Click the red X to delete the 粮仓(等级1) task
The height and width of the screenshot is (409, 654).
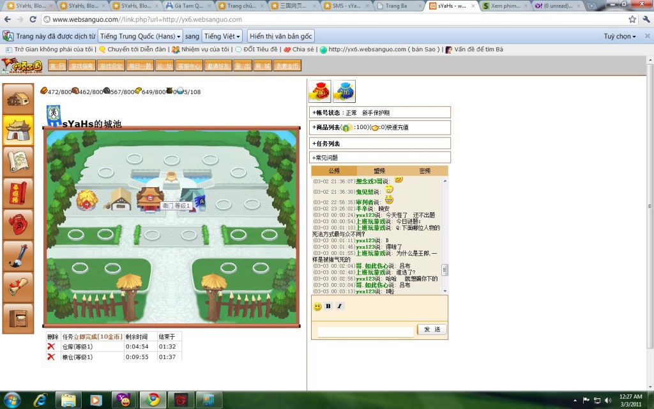(51, 357)
